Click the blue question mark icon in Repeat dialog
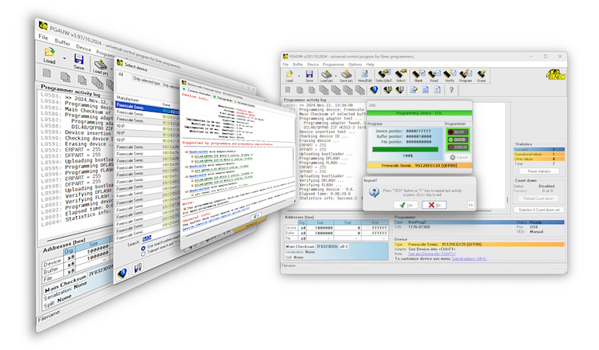 pyautogui.click(x=374, y=192)
